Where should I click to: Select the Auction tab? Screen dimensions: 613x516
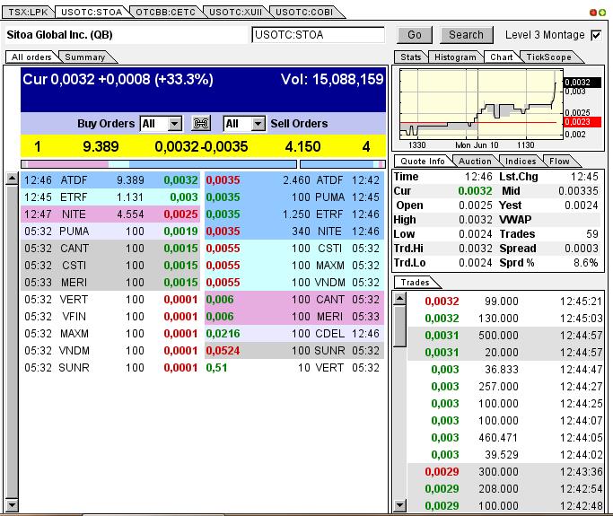(475, 162)
